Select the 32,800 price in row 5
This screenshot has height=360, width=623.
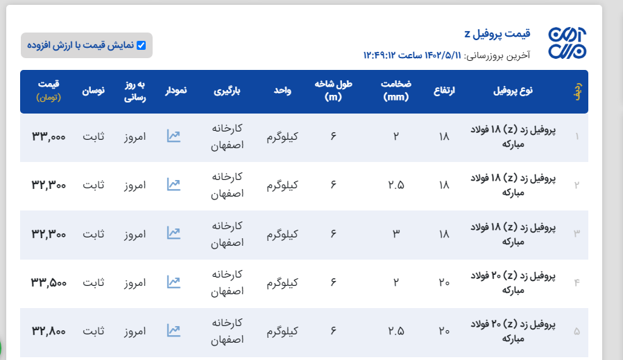tap(49, 330)
